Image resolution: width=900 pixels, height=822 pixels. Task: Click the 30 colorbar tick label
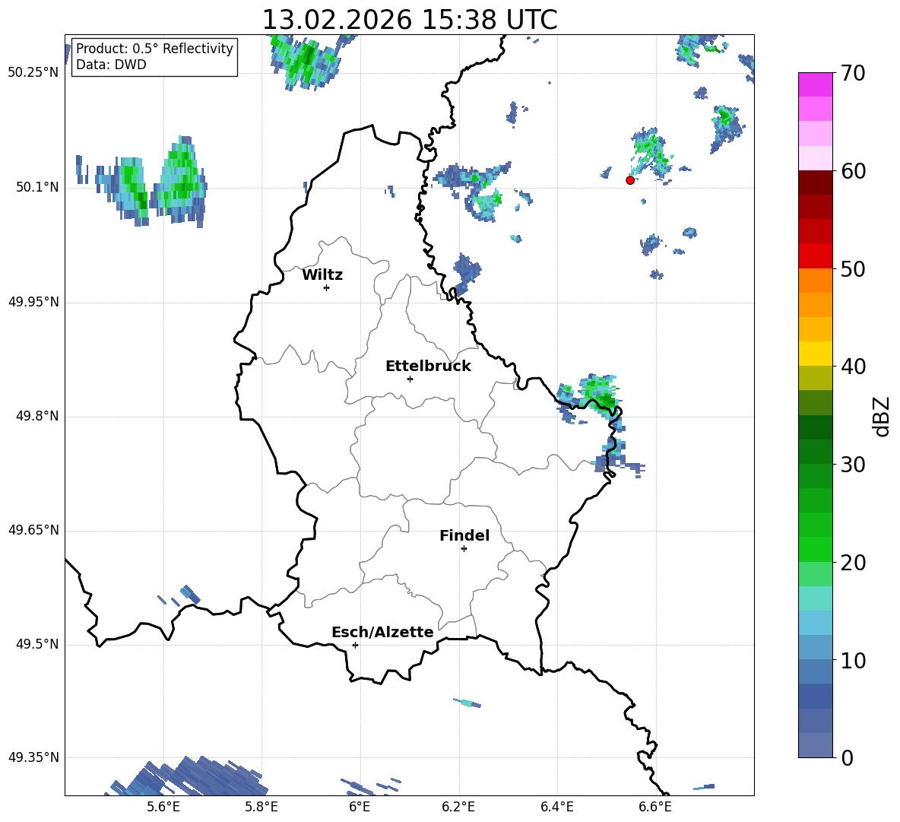click(853, 465)
